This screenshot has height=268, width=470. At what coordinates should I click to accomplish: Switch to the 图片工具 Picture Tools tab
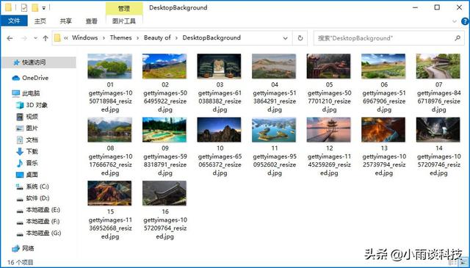point(124,21)
